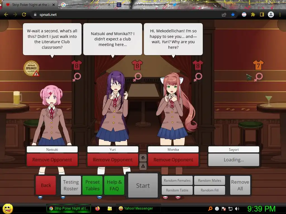Screen dimensions: 286x214
Task: Open the Extensions puzzle icon
Action: coord(253,14)
